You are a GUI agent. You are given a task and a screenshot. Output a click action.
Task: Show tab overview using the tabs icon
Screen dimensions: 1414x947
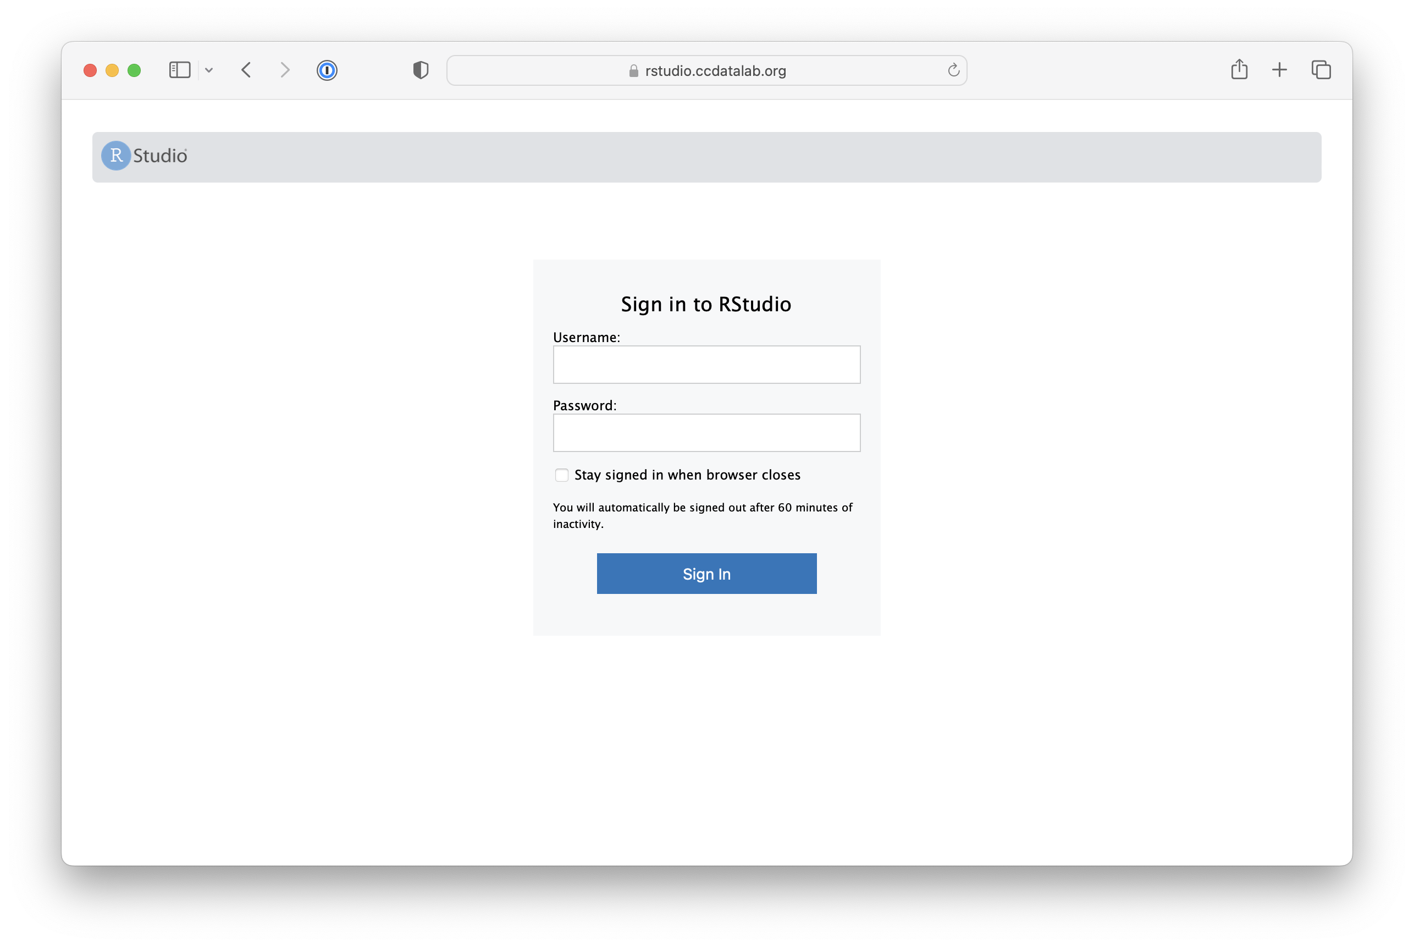1321,70
